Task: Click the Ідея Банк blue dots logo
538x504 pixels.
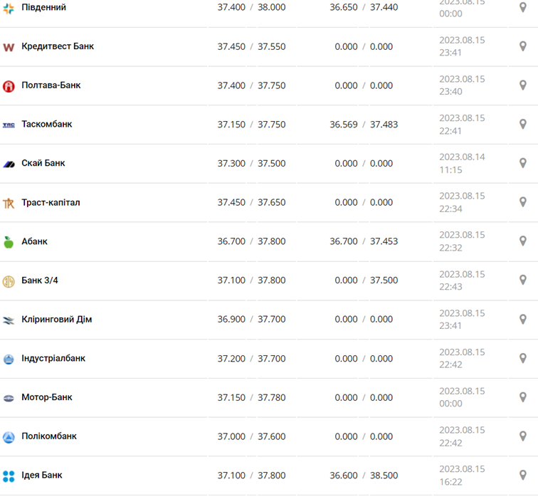Action: coord(9,476)
